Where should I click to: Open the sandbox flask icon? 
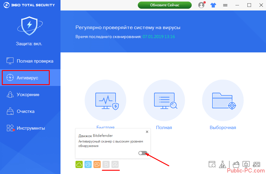(222, 164)
